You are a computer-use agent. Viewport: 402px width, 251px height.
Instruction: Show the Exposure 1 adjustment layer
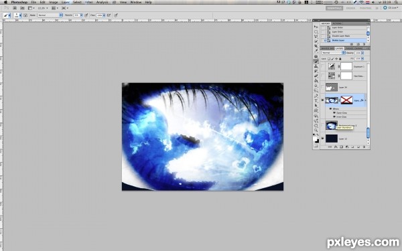pos(322,66)
